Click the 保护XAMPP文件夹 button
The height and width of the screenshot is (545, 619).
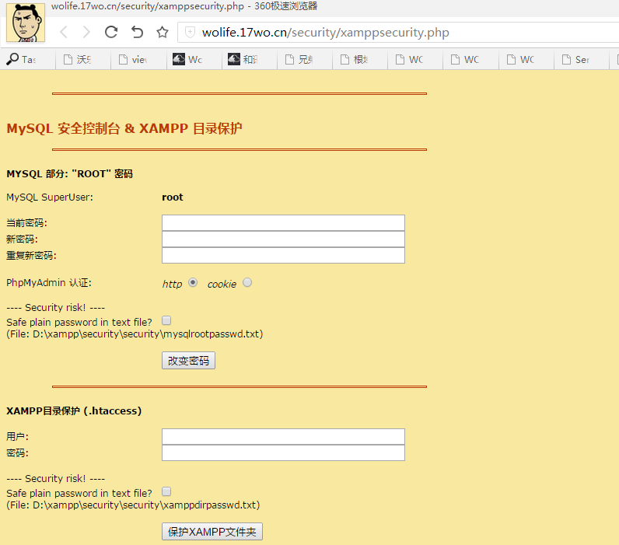(x=212, y=532)
